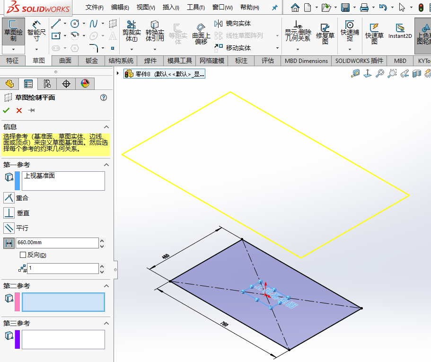431x362 pixels.
Task: Switch to the Surfaces (曲面) tab
Action: (x=65, y=61)
